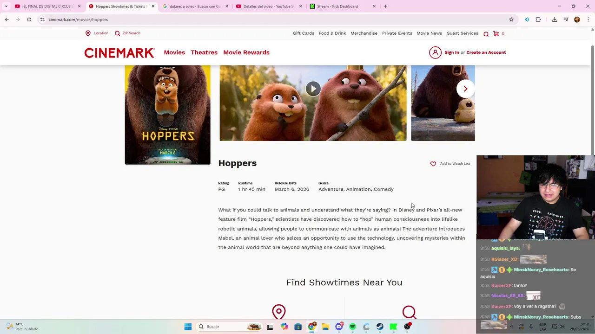Viewport: 595px width, 334px height.
Task: Open Chrome downloads icon
Action: pos(555,19)
